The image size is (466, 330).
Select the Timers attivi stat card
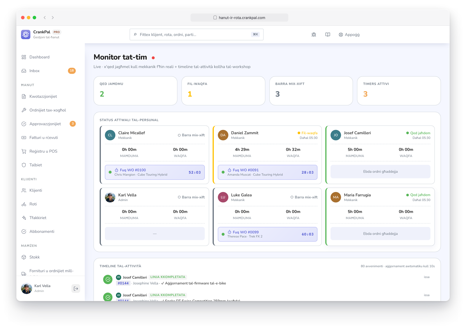click(x=399, y=91)
